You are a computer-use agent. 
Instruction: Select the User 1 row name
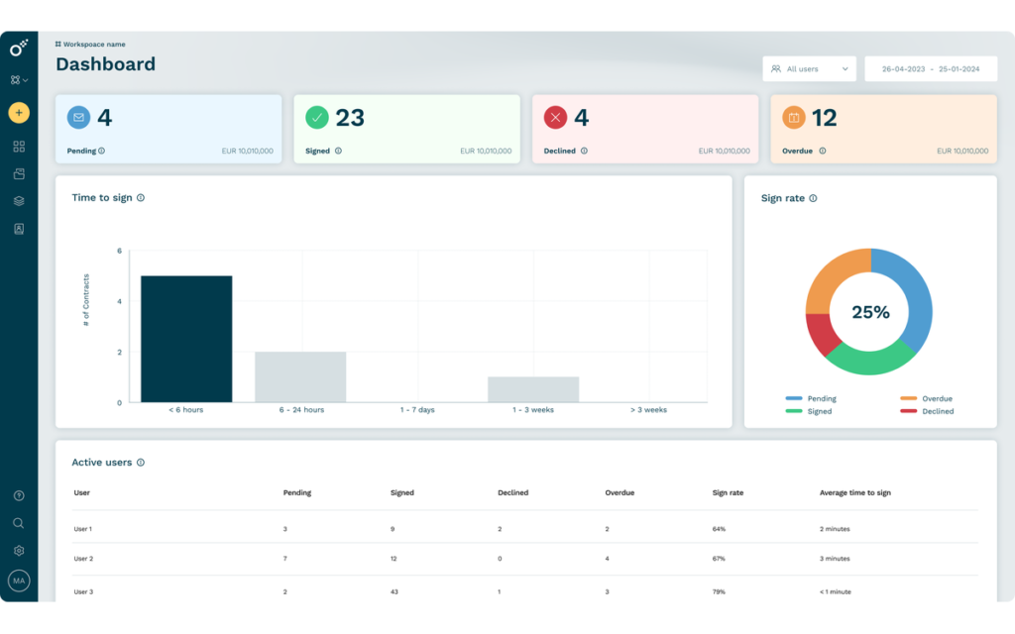pyautogui.click(x=83, y=529)
